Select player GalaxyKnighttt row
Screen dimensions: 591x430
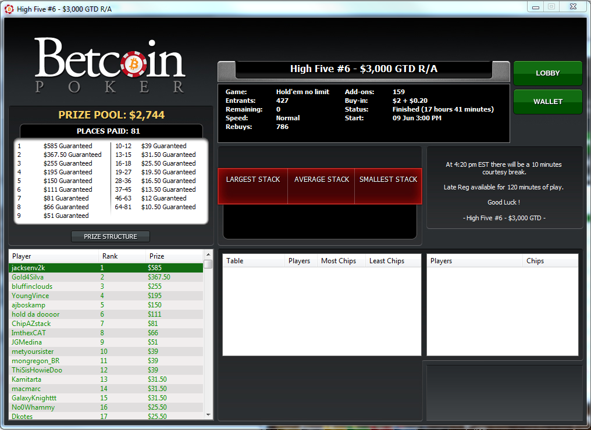[106, 398]
